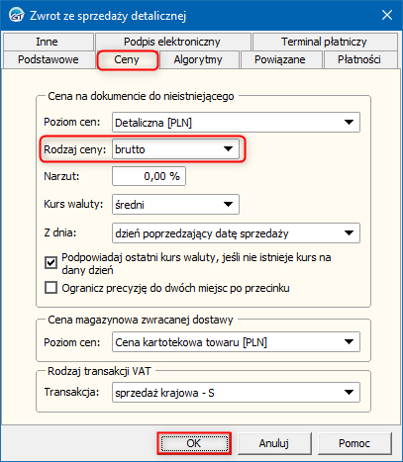Expand the Rodzaj ceny dropdown set to brutto
The width and height of the screenshot is (403, 462).
pos(175,149)
